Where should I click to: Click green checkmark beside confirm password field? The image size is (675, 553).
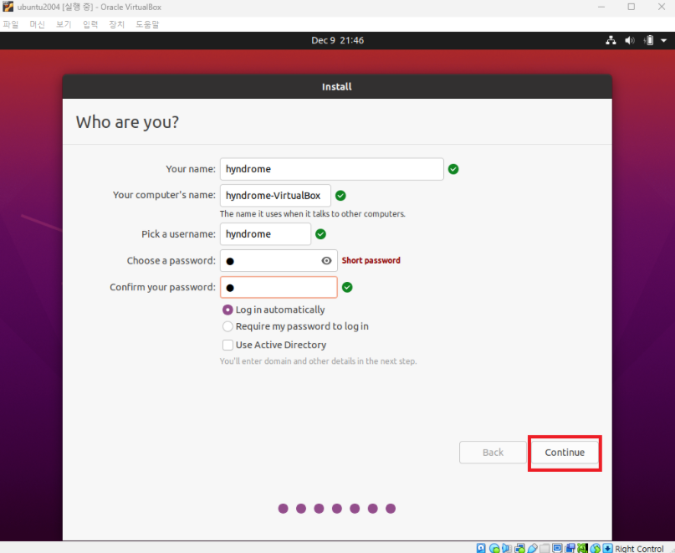point(347,287)
